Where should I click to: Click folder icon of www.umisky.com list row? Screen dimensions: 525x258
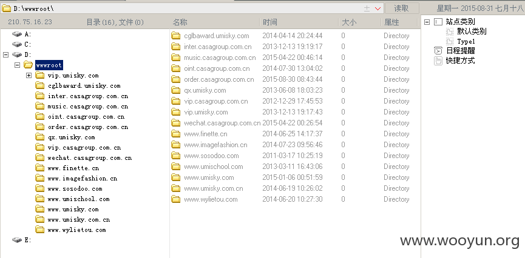(176, 177)
